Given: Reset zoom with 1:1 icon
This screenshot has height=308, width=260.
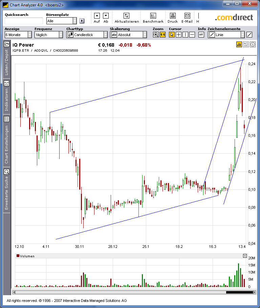Looking at the screenshot, I should point(162,35).
